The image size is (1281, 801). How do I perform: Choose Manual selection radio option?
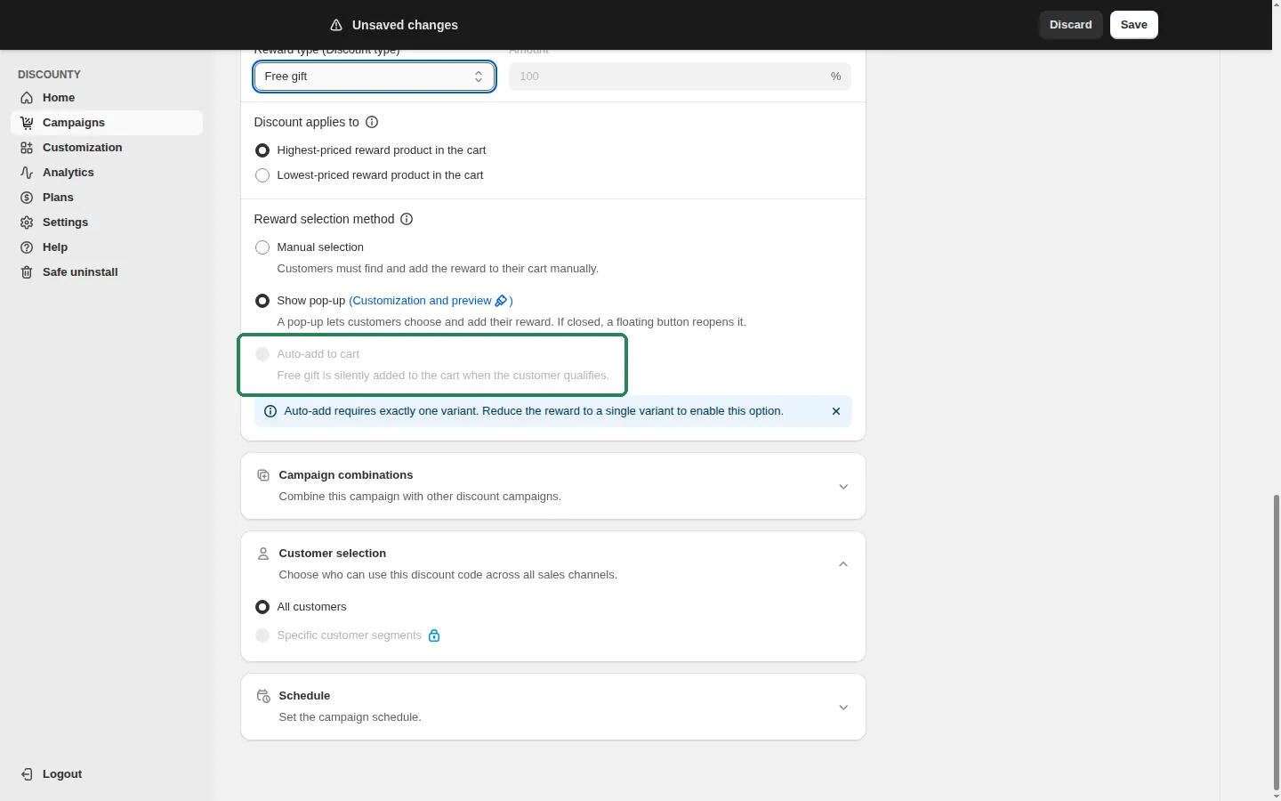[x=262, y=247]
